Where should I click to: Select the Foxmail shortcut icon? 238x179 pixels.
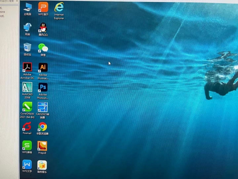pyautogui.click(x=27, y=127)
